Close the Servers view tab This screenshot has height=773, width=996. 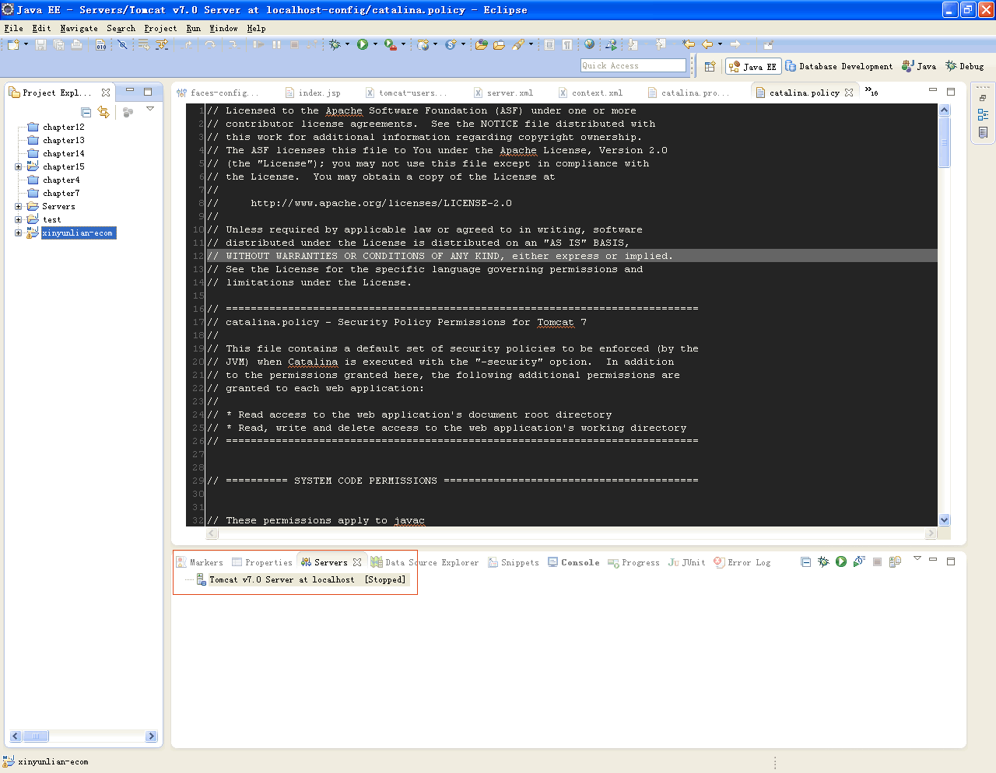click(x=357, y=562)
